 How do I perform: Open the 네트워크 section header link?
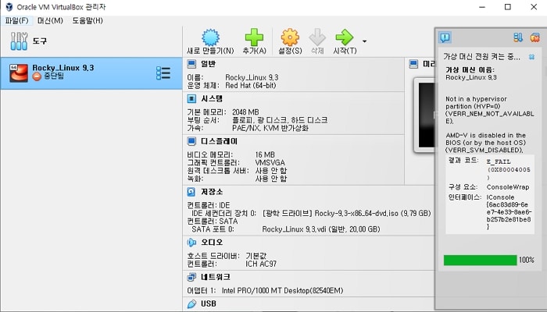215,277
